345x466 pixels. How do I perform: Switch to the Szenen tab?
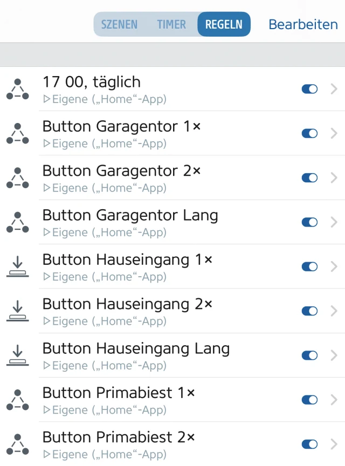[119, 24]
